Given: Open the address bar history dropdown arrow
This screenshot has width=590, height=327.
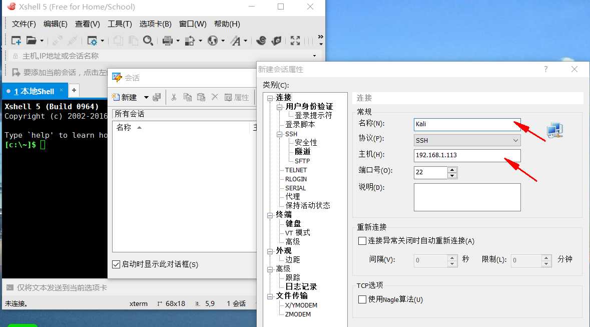Looking at the screenshot, I should coord(315,56).
